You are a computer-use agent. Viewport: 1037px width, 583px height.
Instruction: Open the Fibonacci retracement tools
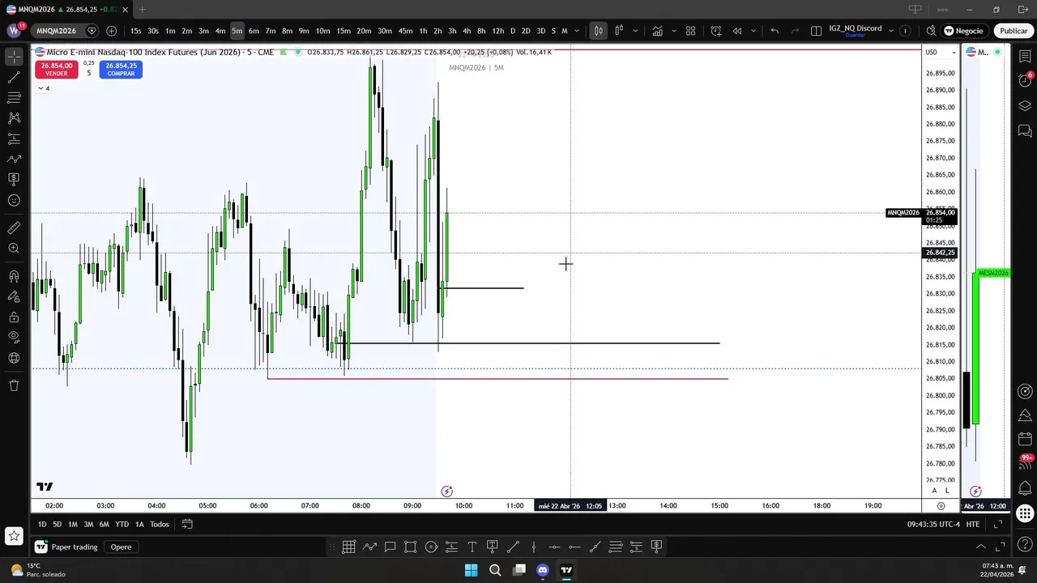point(14,98)
